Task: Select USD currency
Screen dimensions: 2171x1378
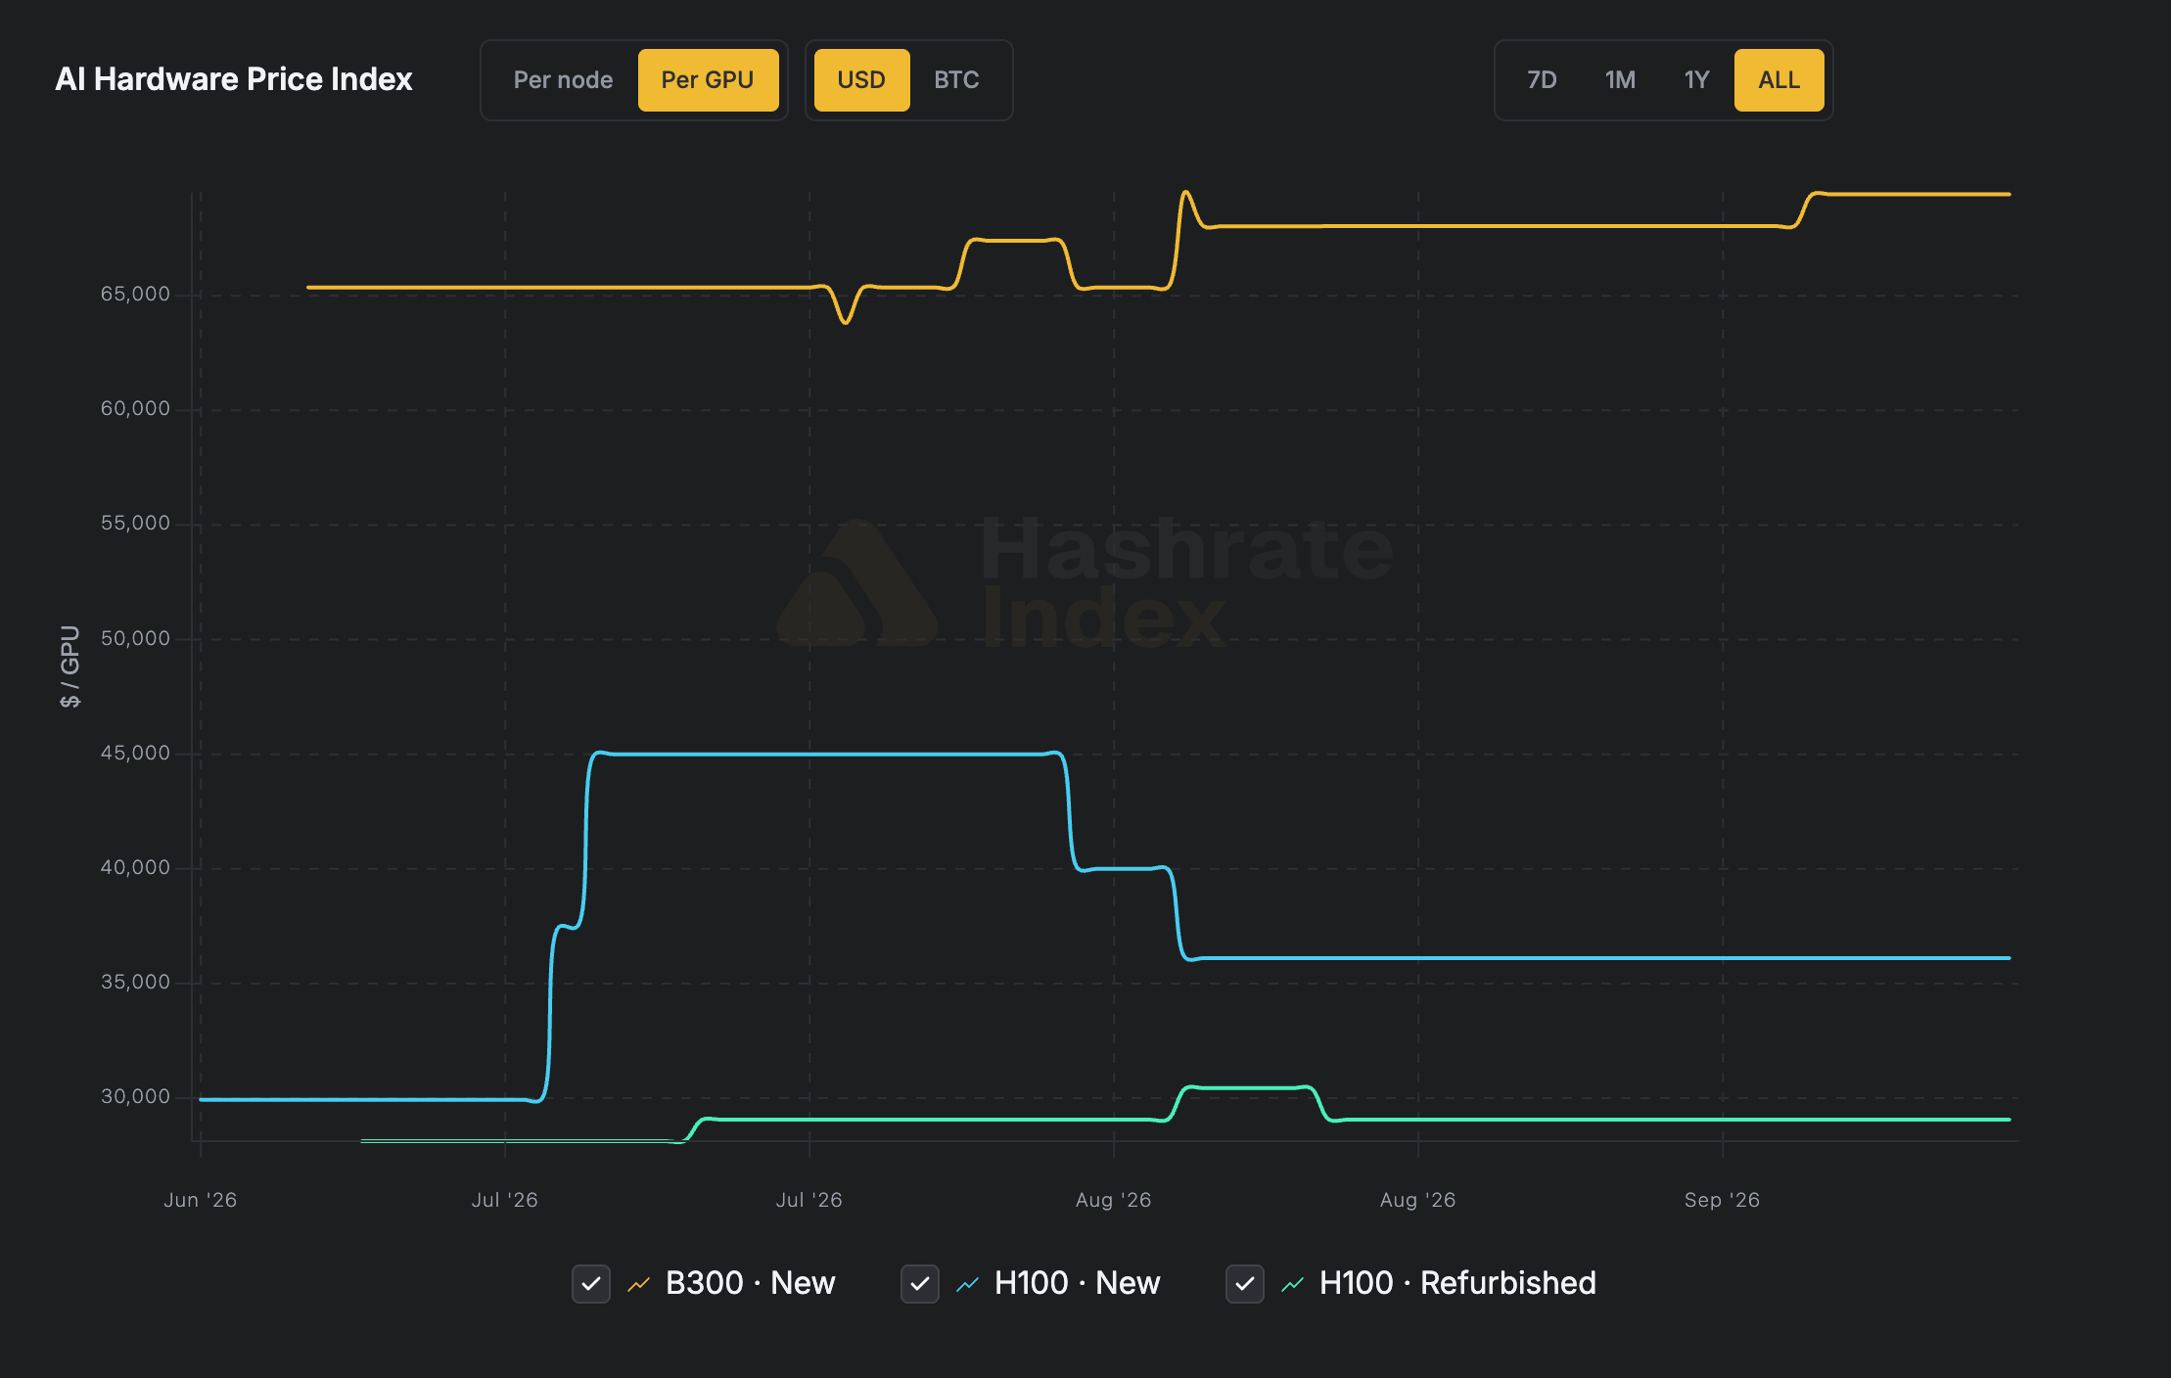Action: click(861, 80)
